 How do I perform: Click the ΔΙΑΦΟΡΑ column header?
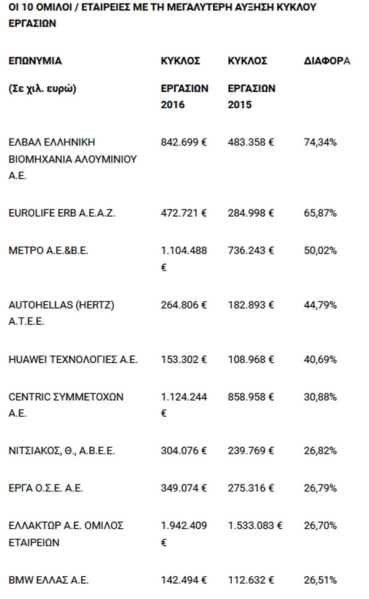(x=327, y=62)
